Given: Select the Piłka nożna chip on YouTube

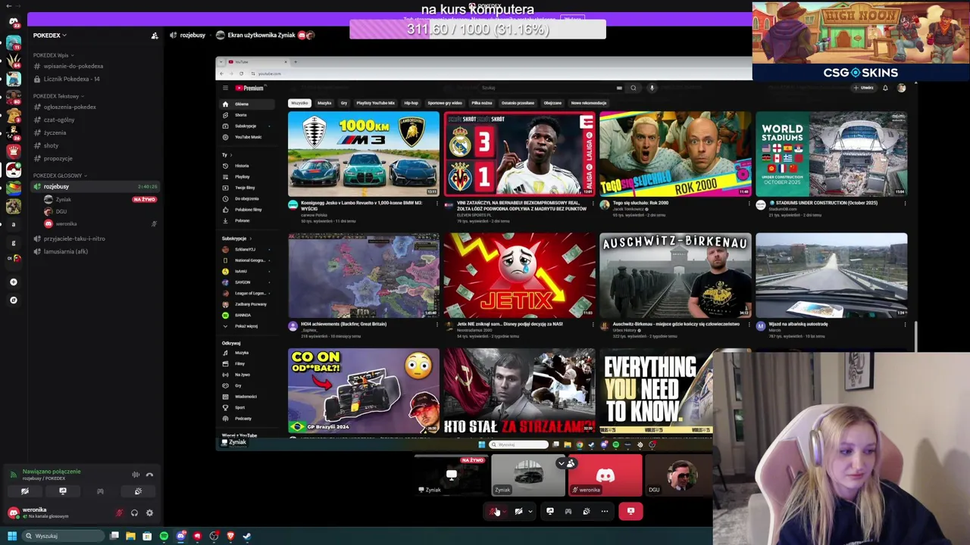Looking at the screenshot, I should pos(482,103).
